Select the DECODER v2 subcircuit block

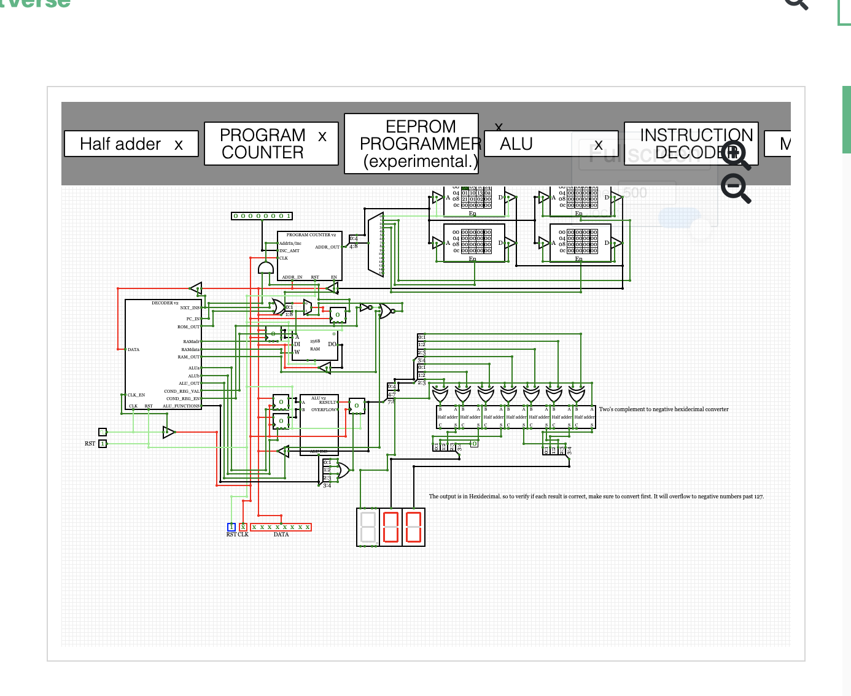tap(163, 354)
